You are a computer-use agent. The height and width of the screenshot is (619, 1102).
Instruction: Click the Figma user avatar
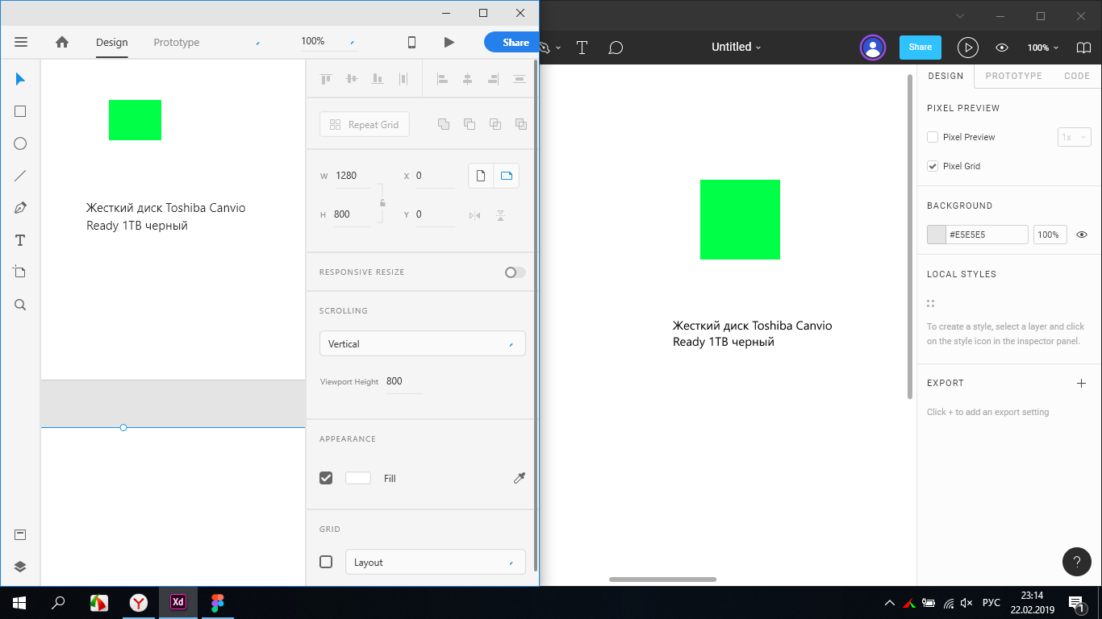pos(873,48)
